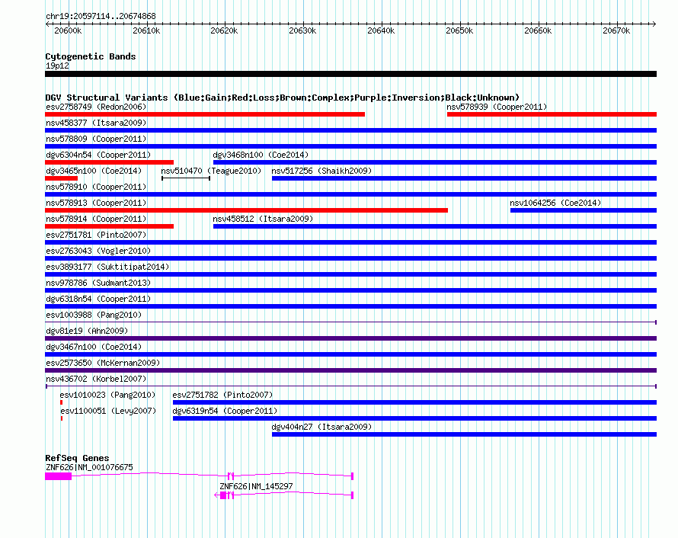
Task: Click the blue bar of dgv404n27
Action: 465,434
